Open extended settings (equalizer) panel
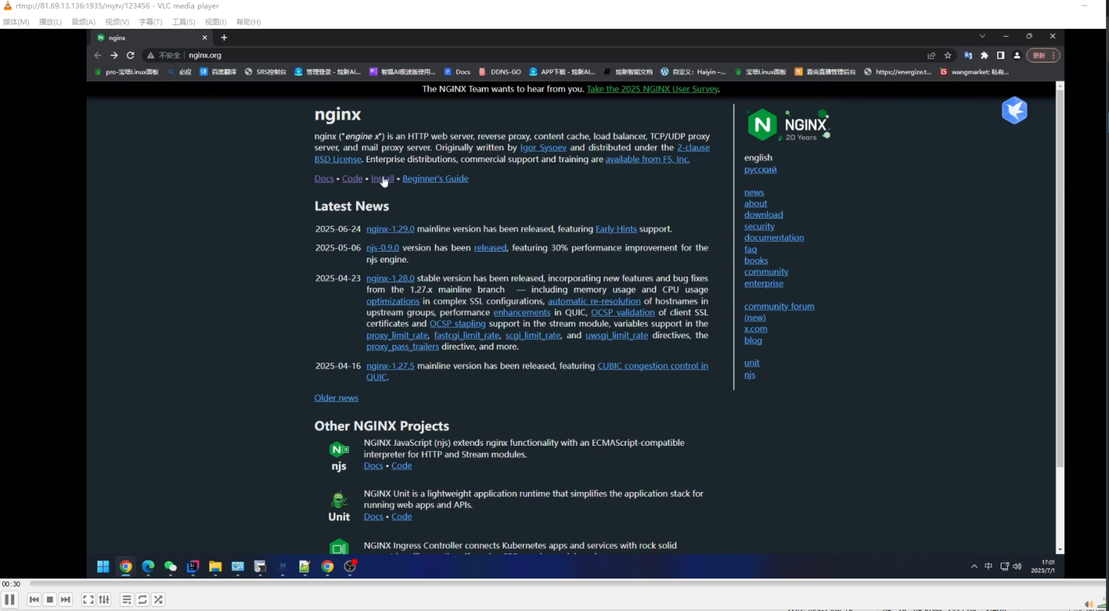Screen dimensions: 1109x611 [104, 599]
